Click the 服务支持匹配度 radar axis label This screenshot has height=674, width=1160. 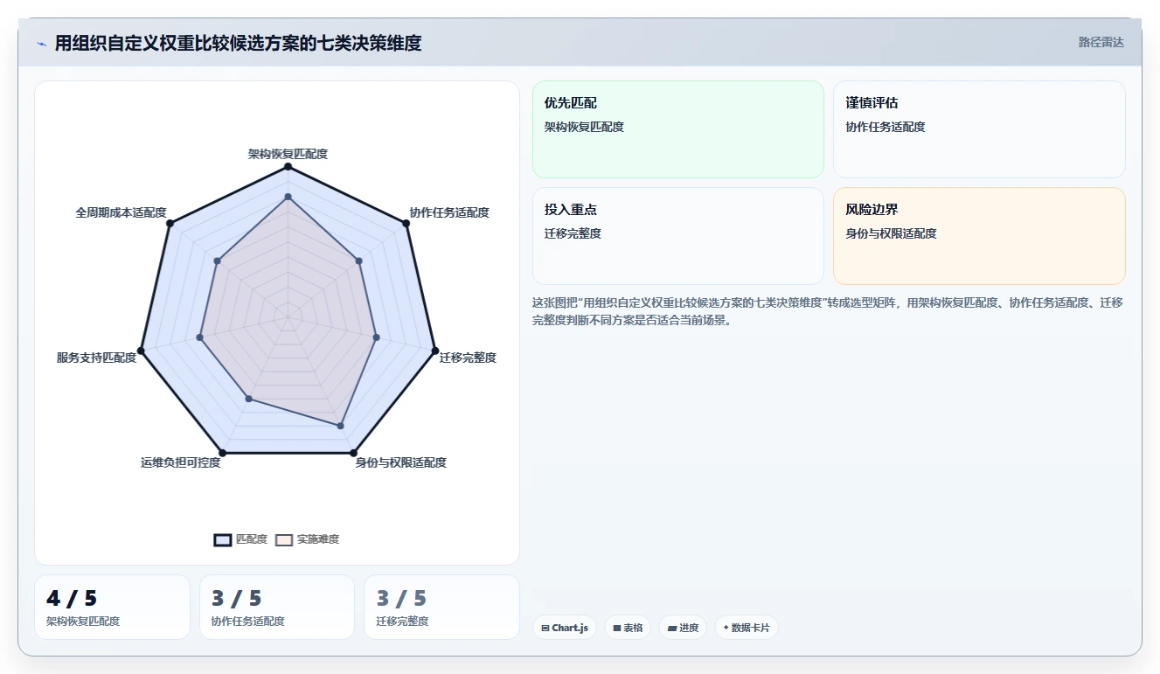pos(96,358)
